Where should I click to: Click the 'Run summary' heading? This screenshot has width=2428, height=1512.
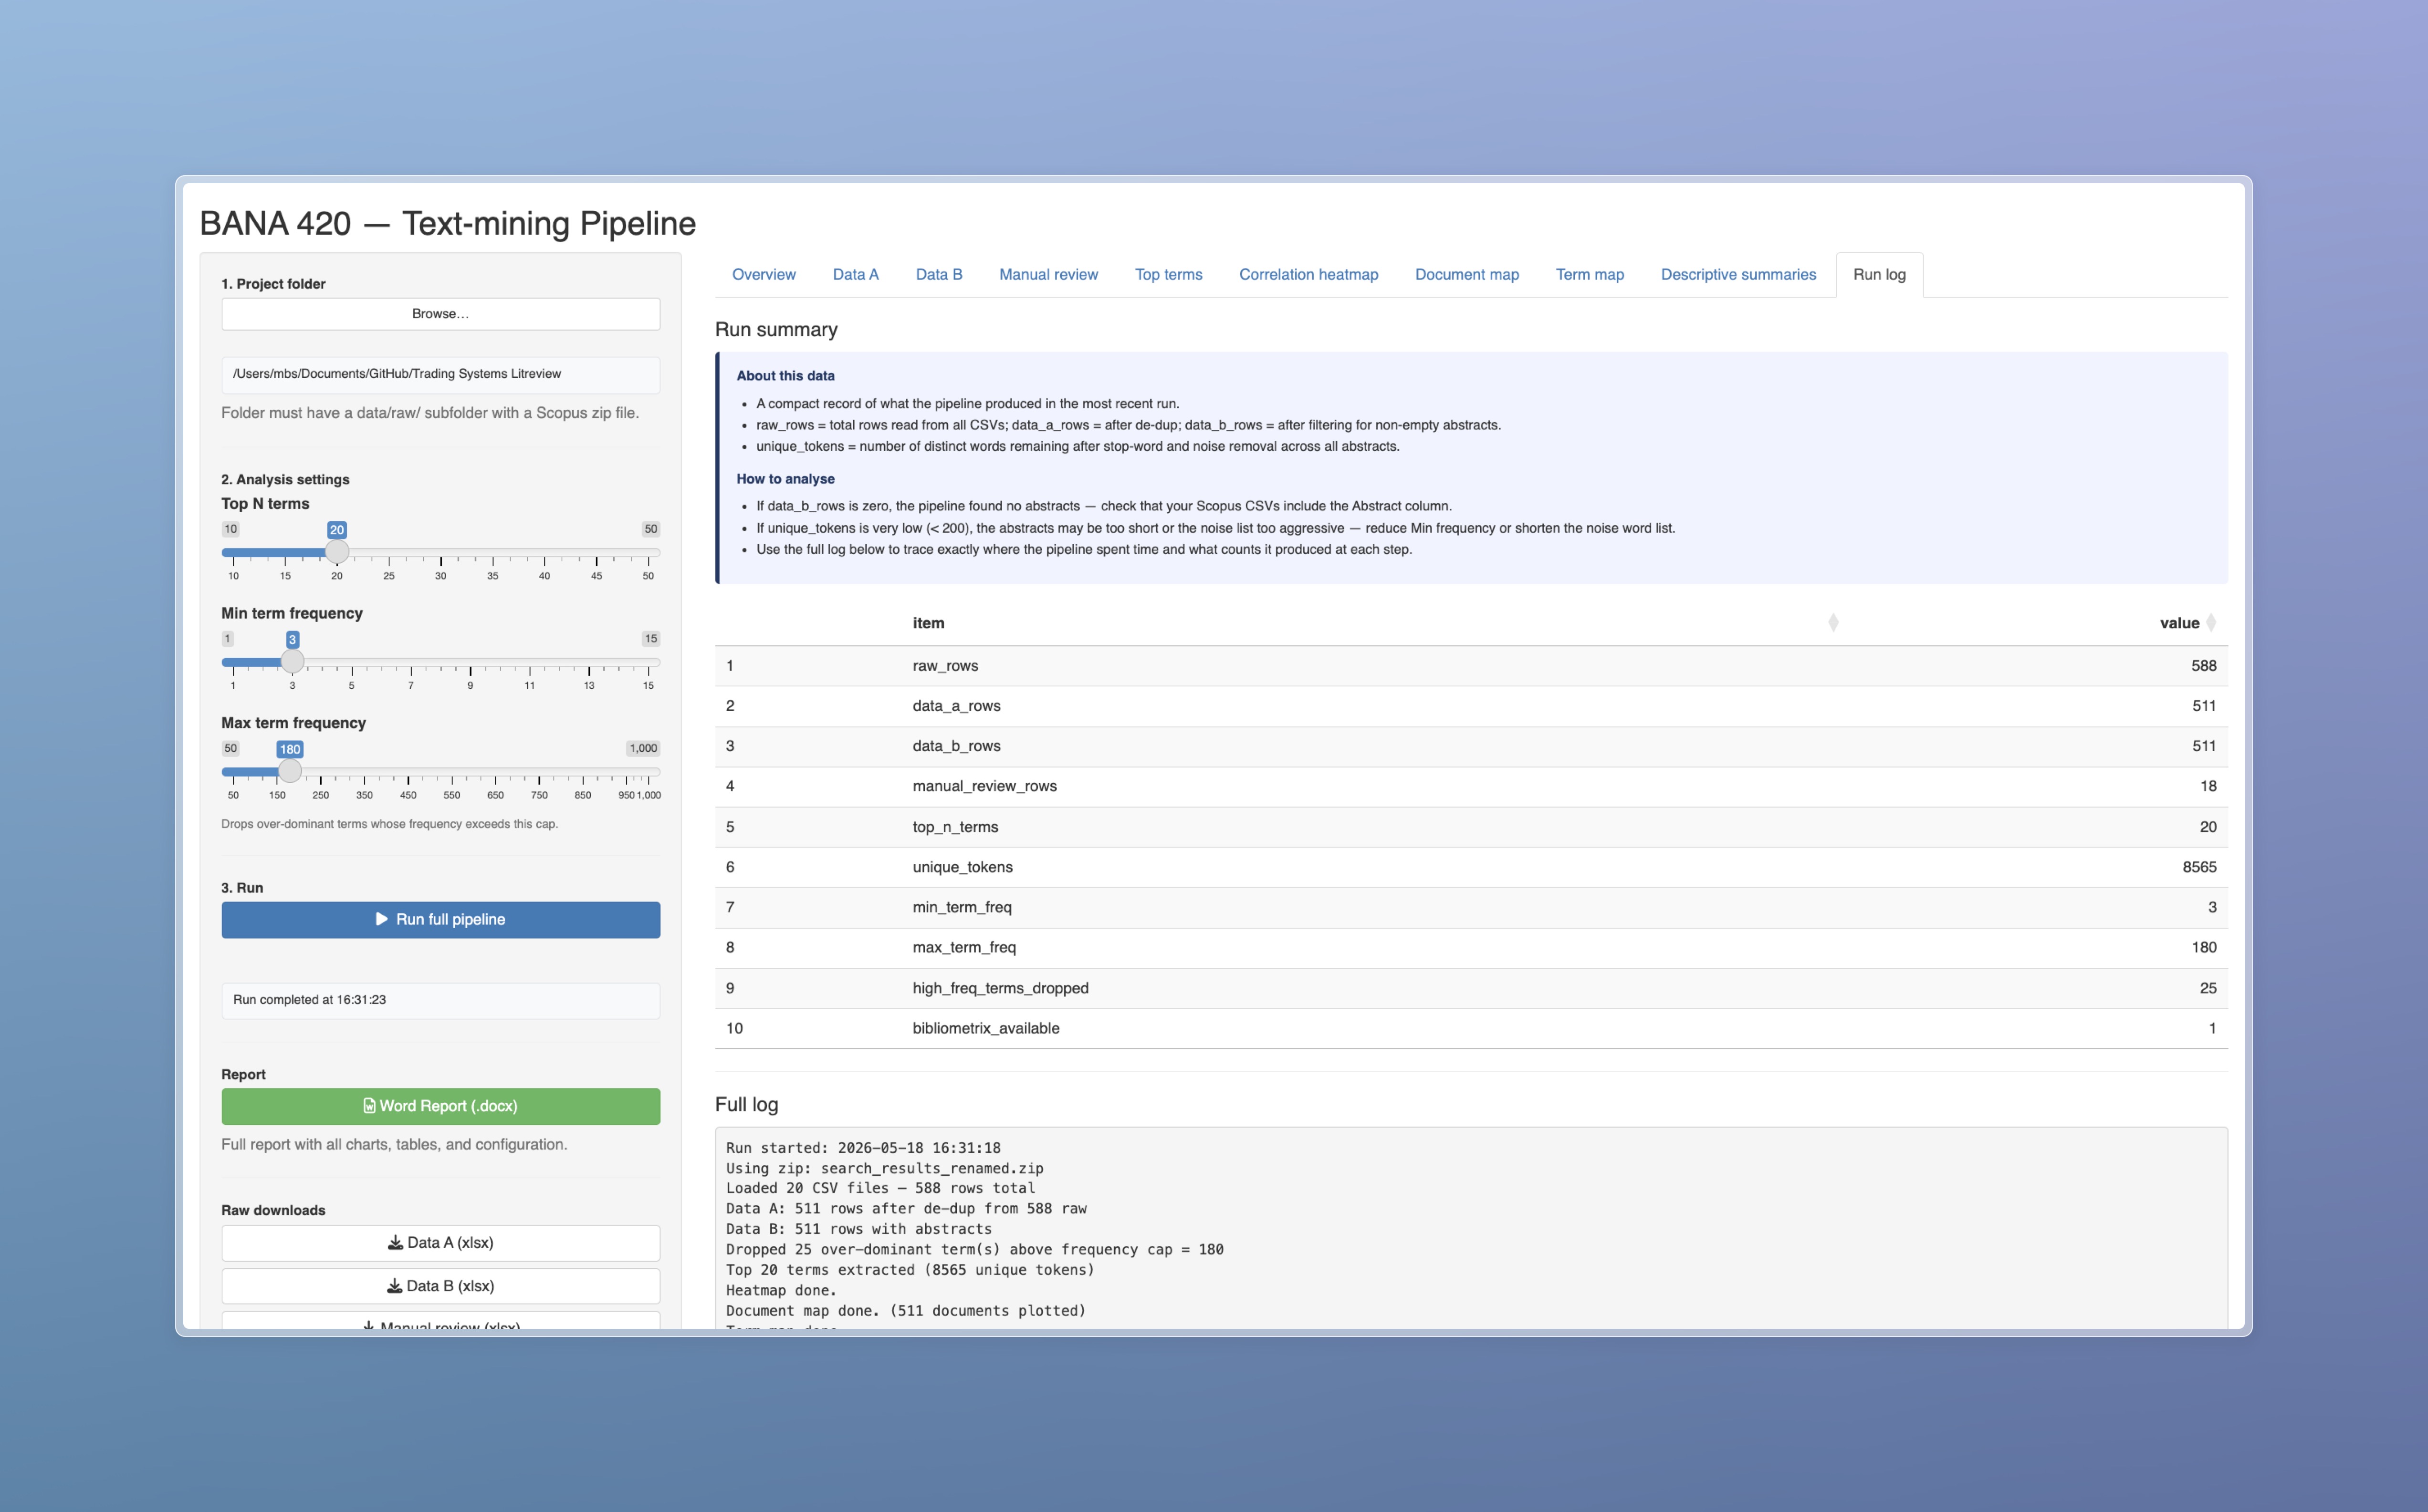coord(776,330)
